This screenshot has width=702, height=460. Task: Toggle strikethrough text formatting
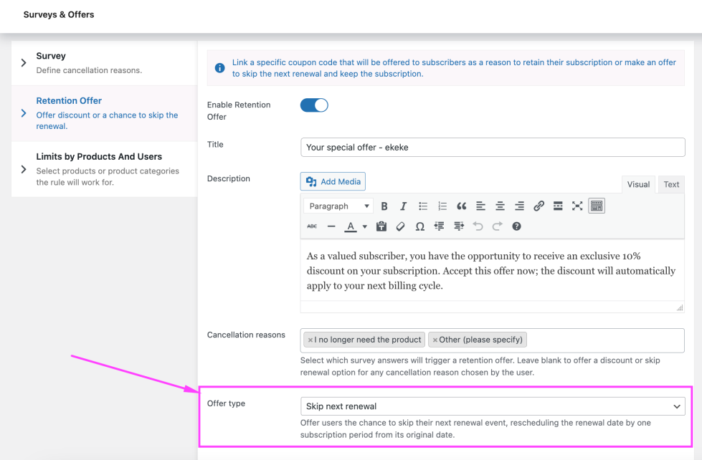312,226
